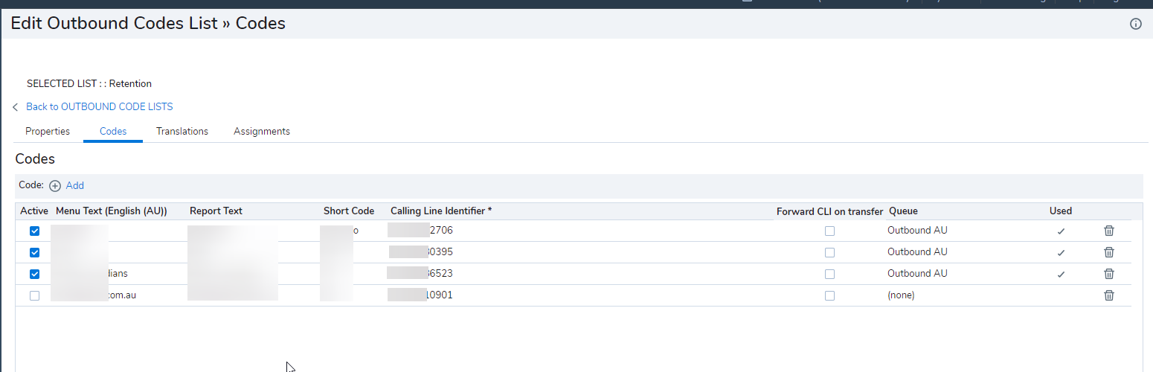1153x372 pixels.
Task: Click the Add code link
Action: [75, 186]
